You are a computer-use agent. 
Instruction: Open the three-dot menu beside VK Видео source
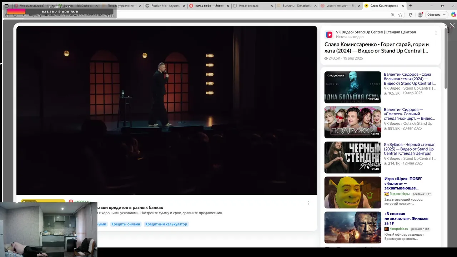pyautogui.click(x=436, y=33)
